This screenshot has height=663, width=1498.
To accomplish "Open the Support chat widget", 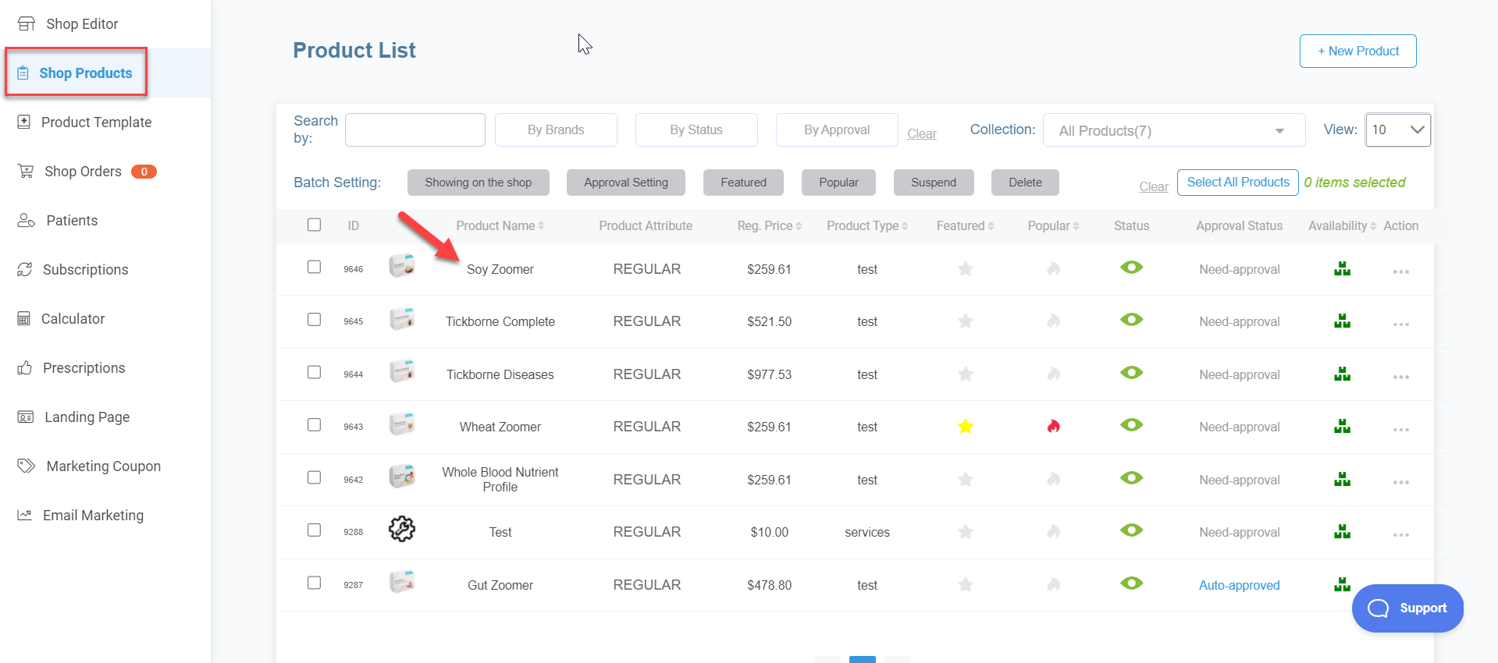I will click(x=1407, y=608).
